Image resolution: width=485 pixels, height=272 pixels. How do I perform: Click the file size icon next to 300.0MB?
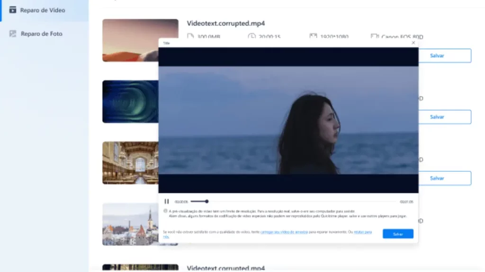190,36
